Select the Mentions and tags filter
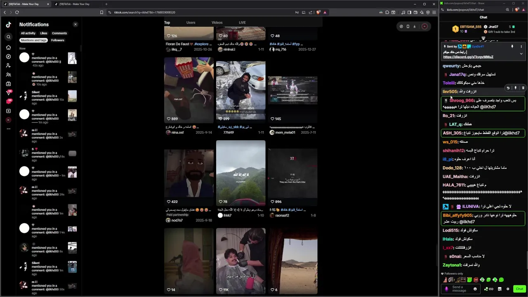Image resolution: width=528 pixels, height=297 pixels. pos(34,40)
